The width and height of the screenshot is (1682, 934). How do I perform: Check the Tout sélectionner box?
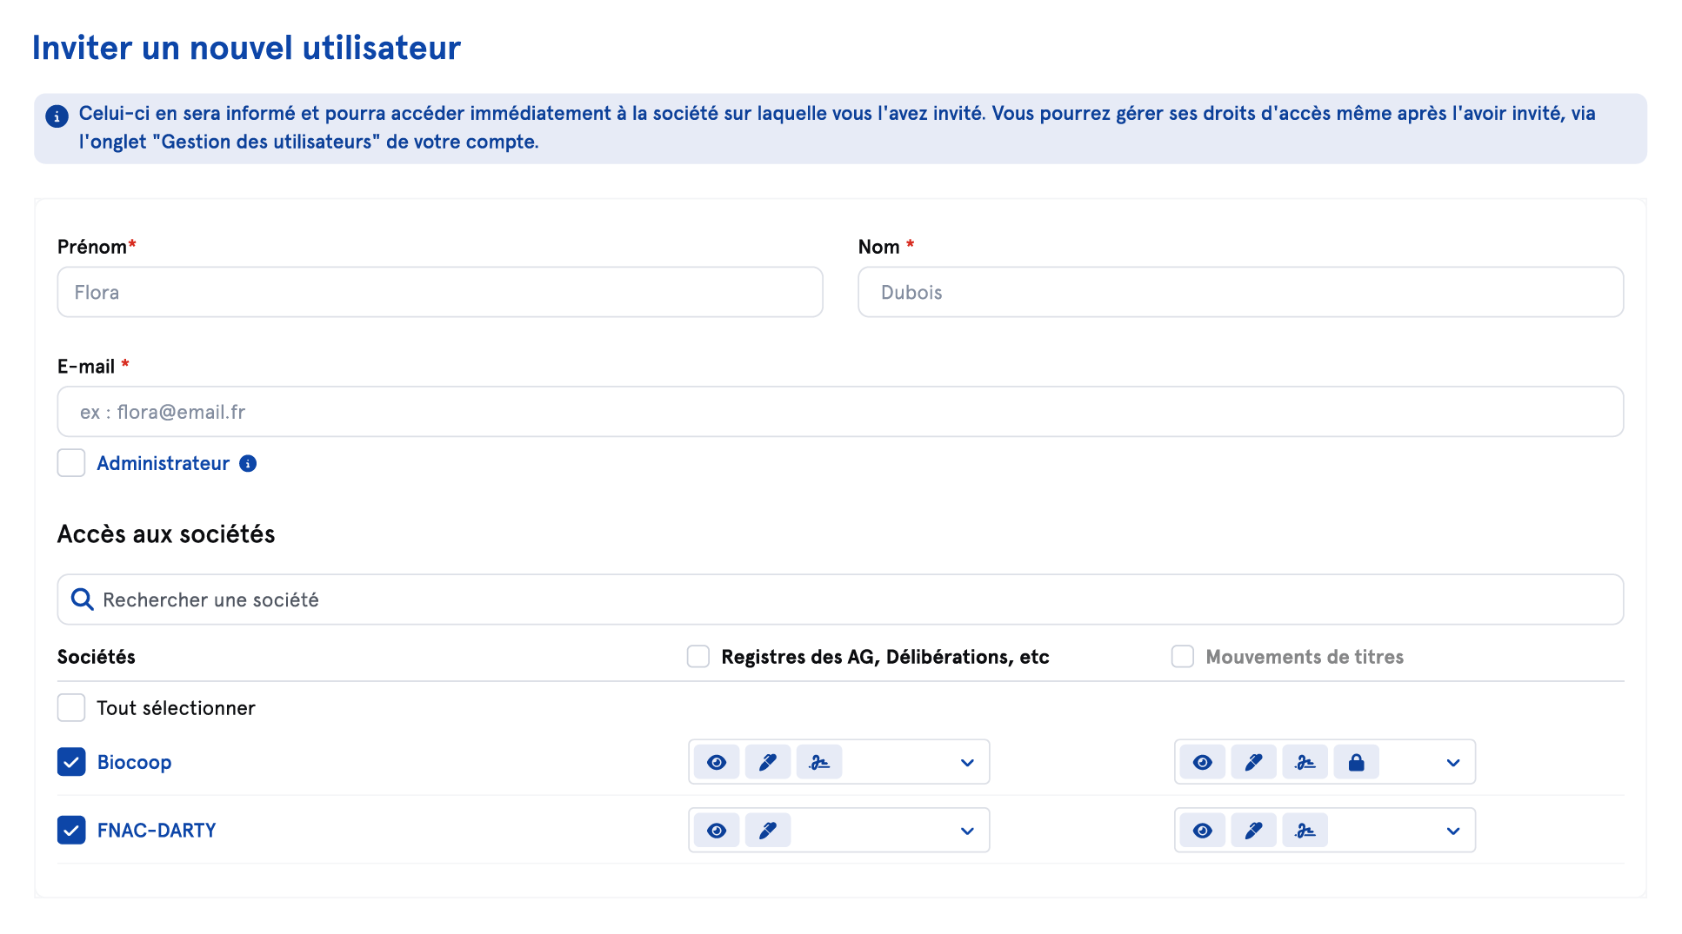click(x=71, y=708)
